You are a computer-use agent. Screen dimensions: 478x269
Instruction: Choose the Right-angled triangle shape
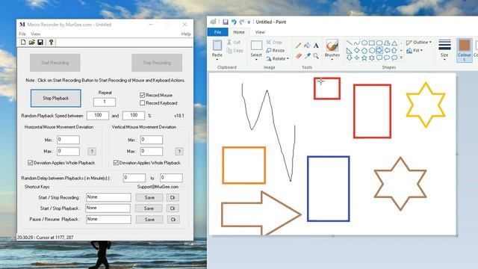(350, 50)
